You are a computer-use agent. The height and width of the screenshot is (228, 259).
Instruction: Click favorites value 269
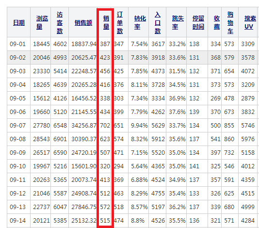click(215, 98)
